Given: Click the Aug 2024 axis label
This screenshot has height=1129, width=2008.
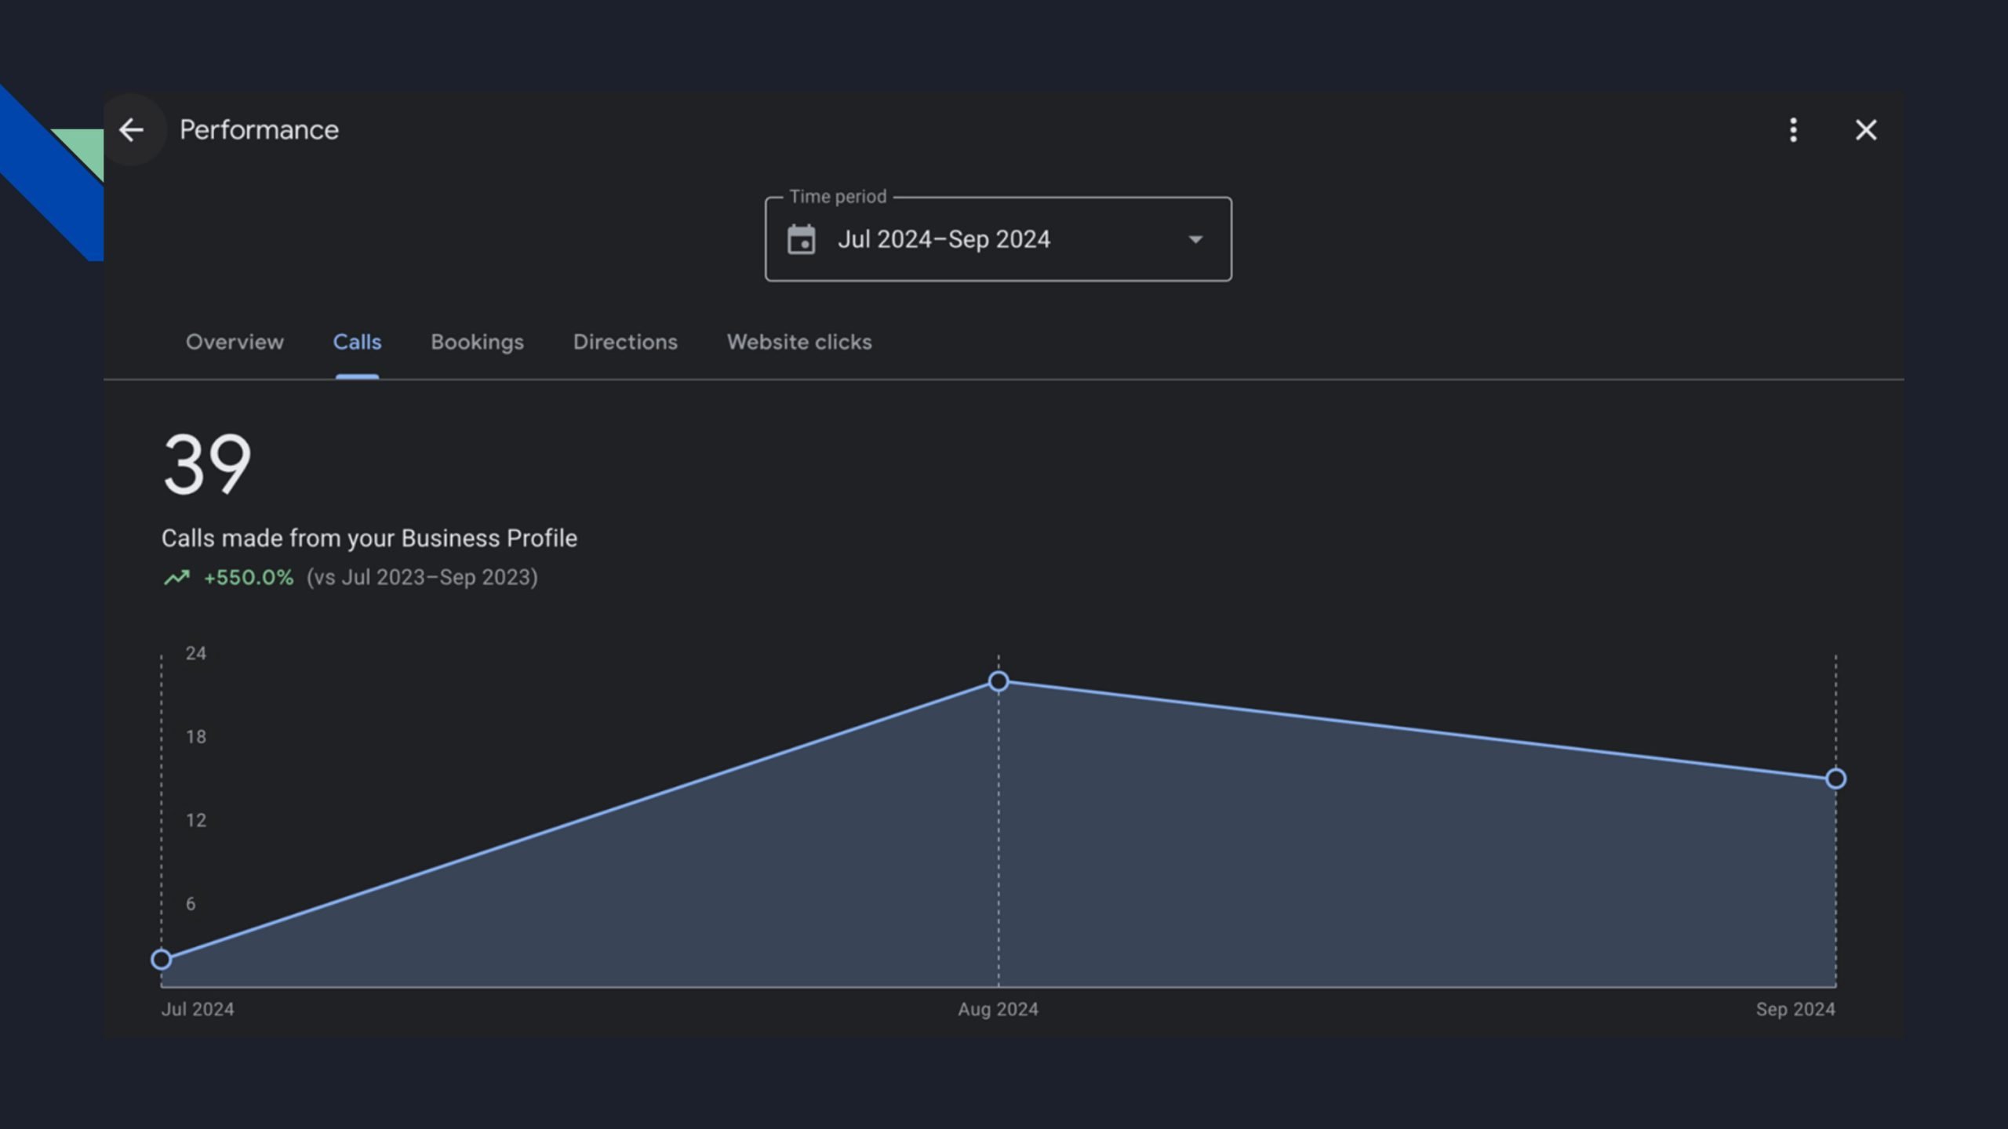Looking at the screenshot, I should 998,1009.
